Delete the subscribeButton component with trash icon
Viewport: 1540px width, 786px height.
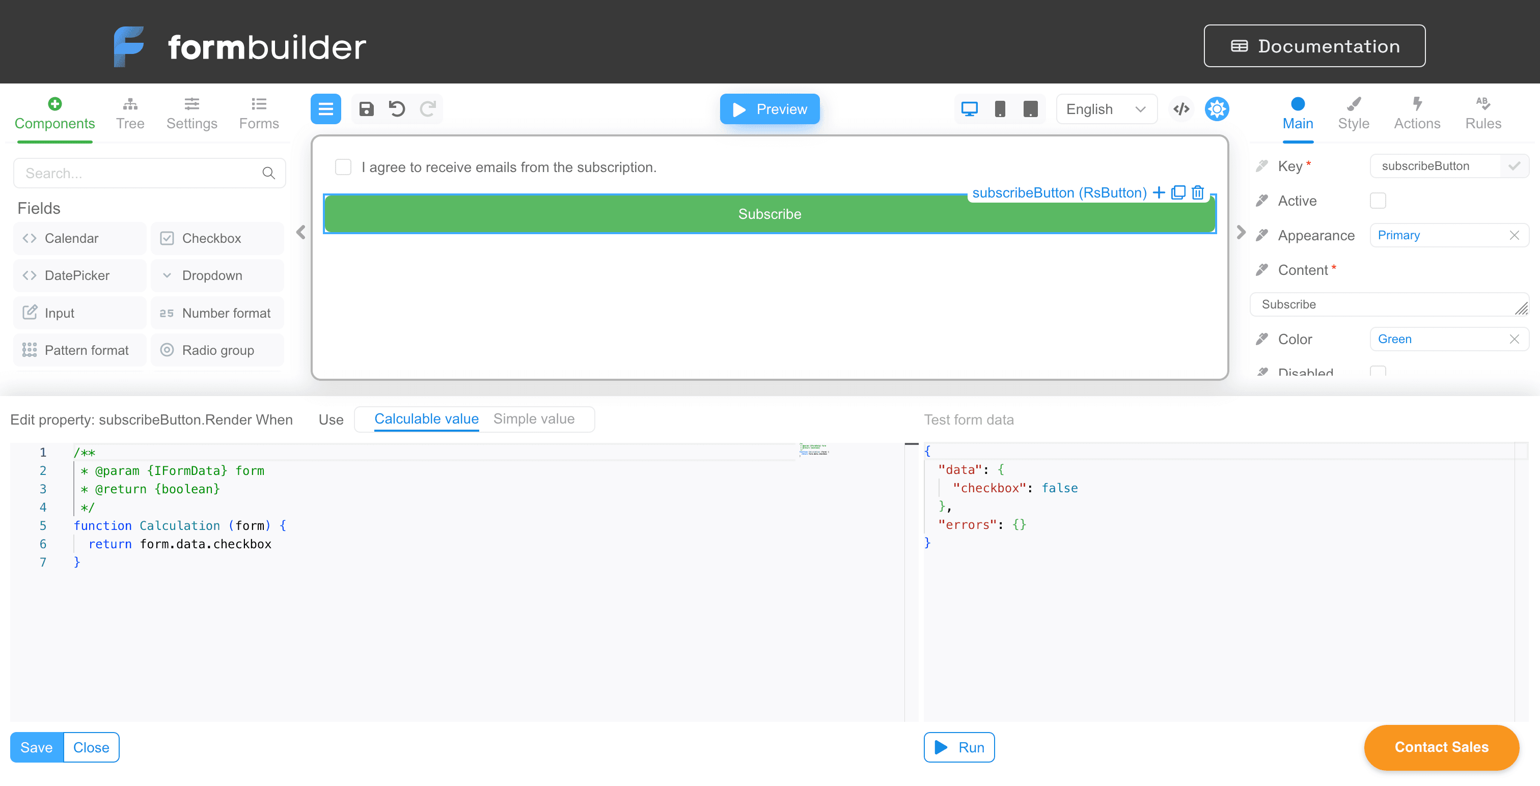tap(1197, 192)
